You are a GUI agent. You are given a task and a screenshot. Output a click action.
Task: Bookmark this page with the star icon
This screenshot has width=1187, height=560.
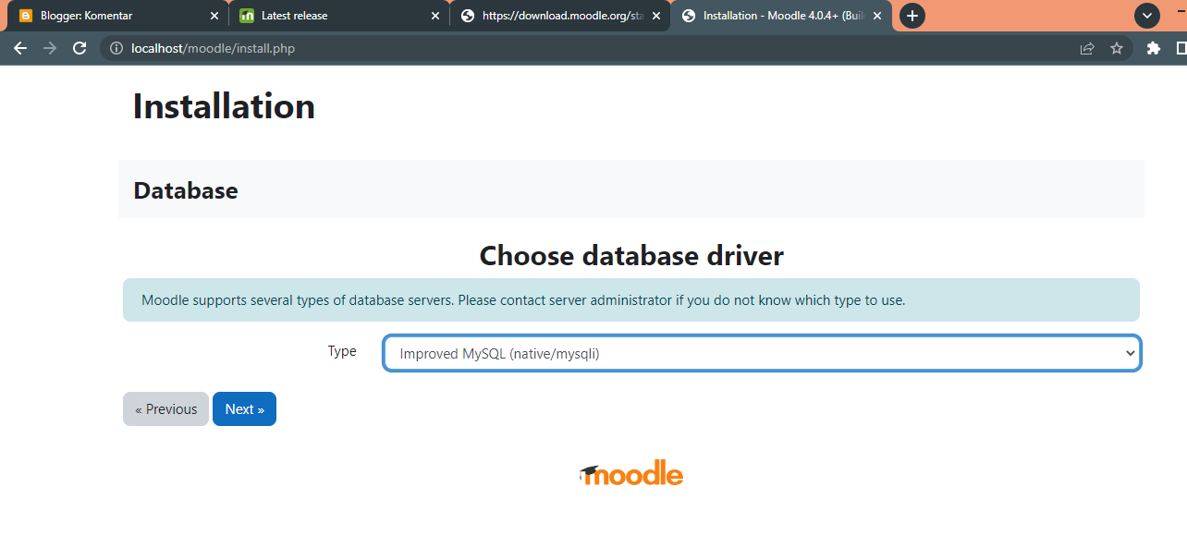pyautogui.click(x=1117, y=48)
